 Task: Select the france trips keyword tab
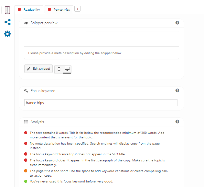(x=59, y=10)
